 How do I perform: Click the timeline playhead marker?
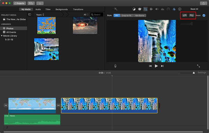pos(112,76)
